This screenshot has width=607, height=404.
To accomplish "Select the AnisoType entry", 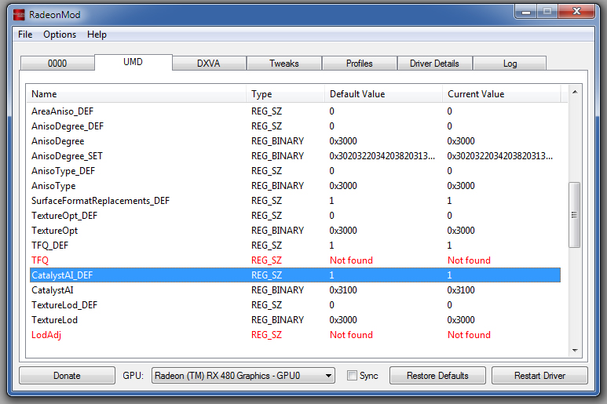I will point(295,186).
